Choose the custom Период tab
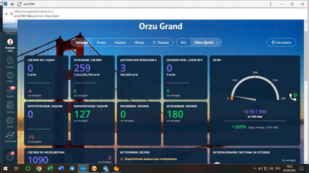This screenshot has width=309, height=173. [161, 43]
